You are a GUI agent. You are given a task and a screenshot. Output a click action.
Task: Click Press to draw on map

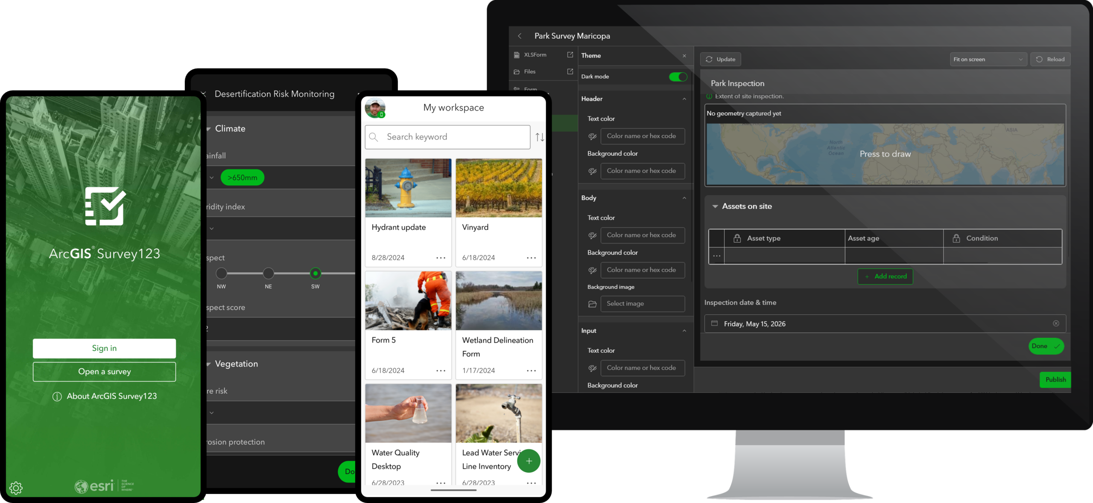[885, 154]
